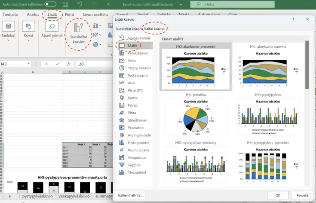
Task: Select the HKI-piirakka chart template thumbnail
Action: coord(196,117)
